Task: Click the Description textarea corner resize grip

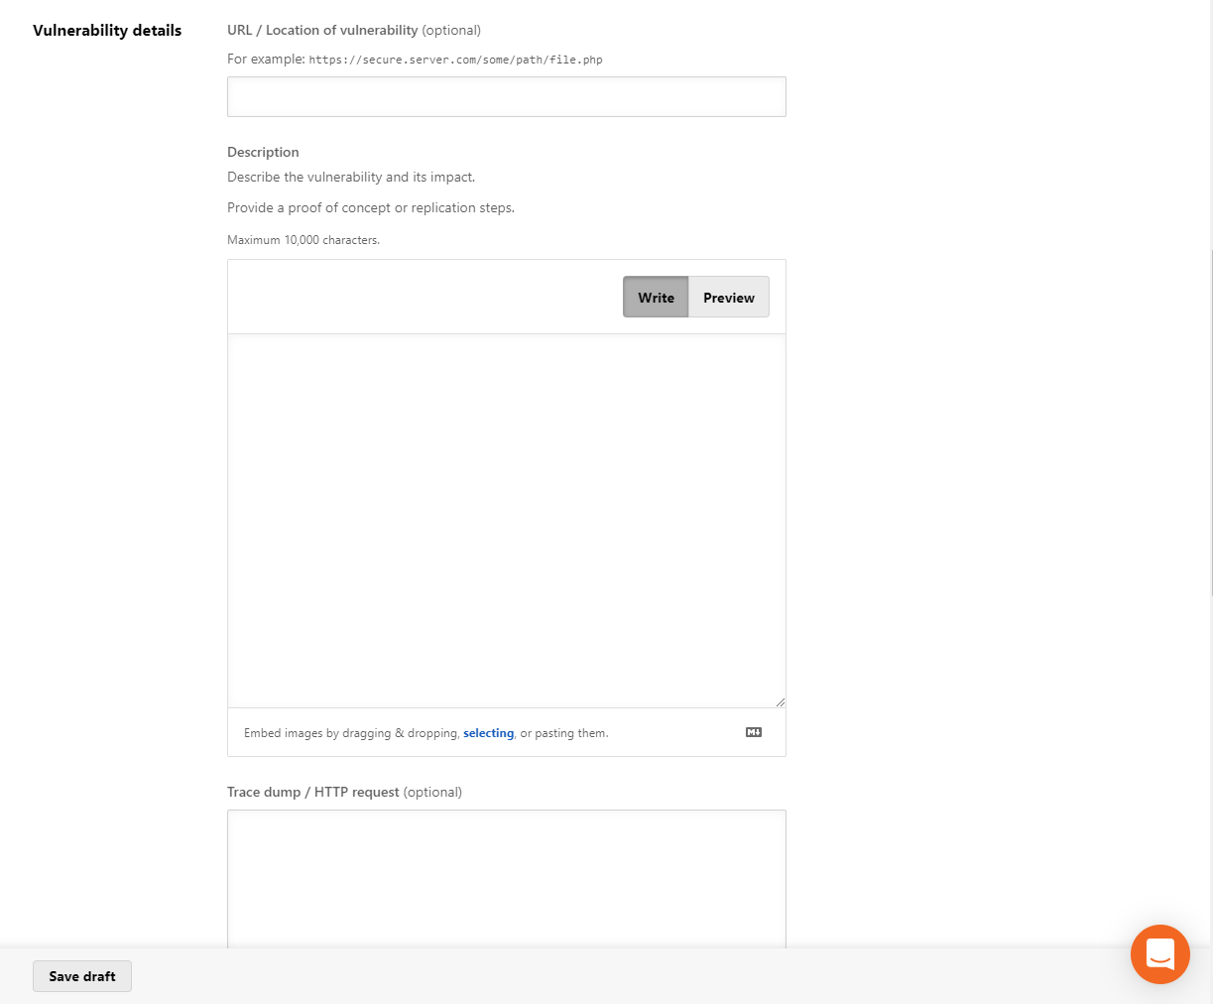Action: [x=780, y=701]
